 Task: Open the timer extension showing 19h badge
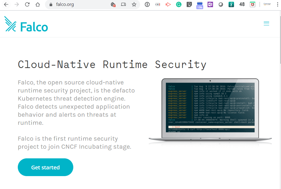click(200, 4)
